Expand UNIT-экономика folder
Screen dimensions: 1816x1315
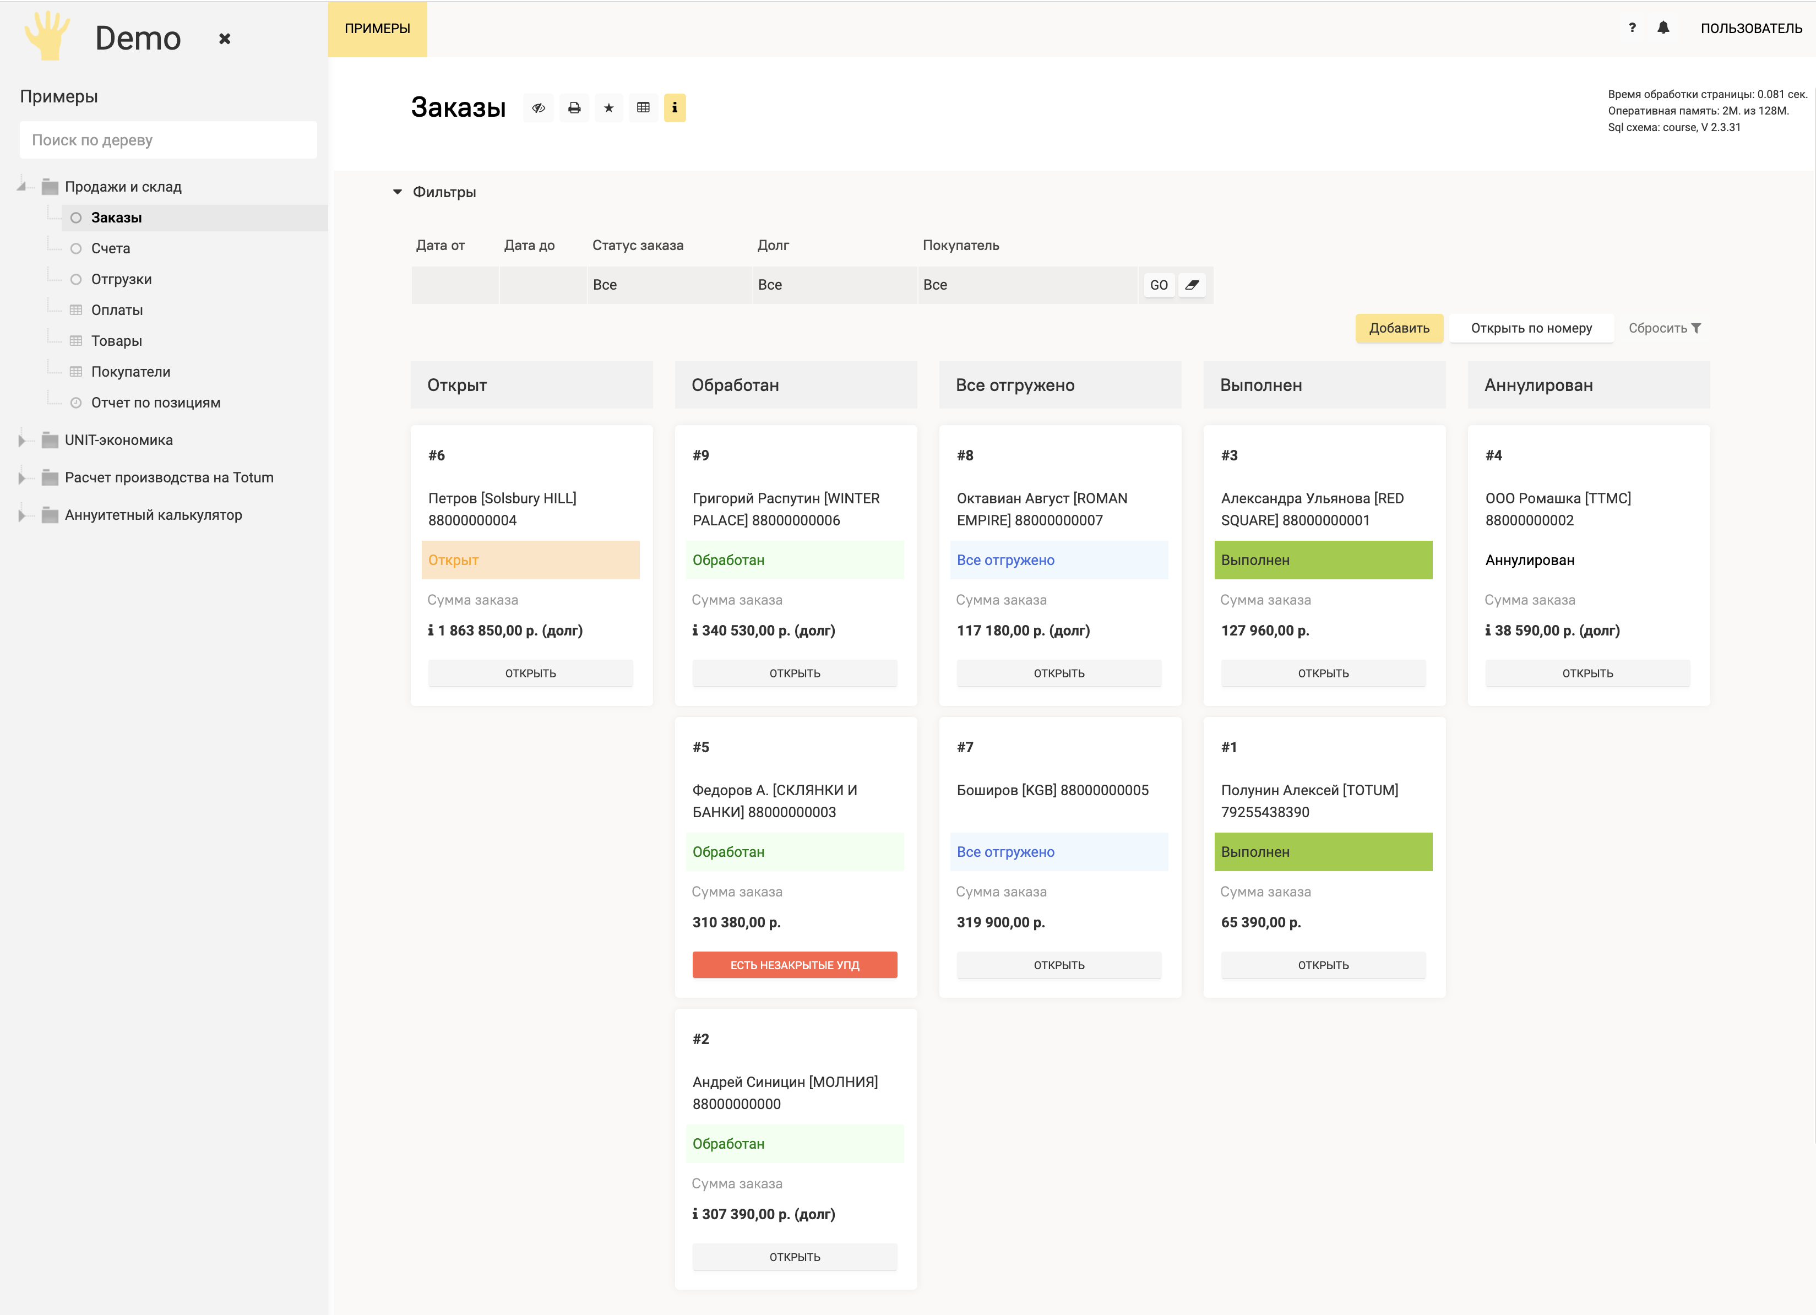pos(21,441)
